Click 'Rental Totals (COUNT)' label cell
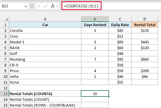Image resolution: width=161 pixels, height=108 pixels. click(x=45, y=99)
